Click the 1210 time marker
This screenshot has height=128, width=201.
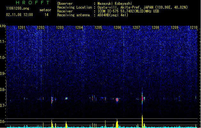[x=194, y=28]
